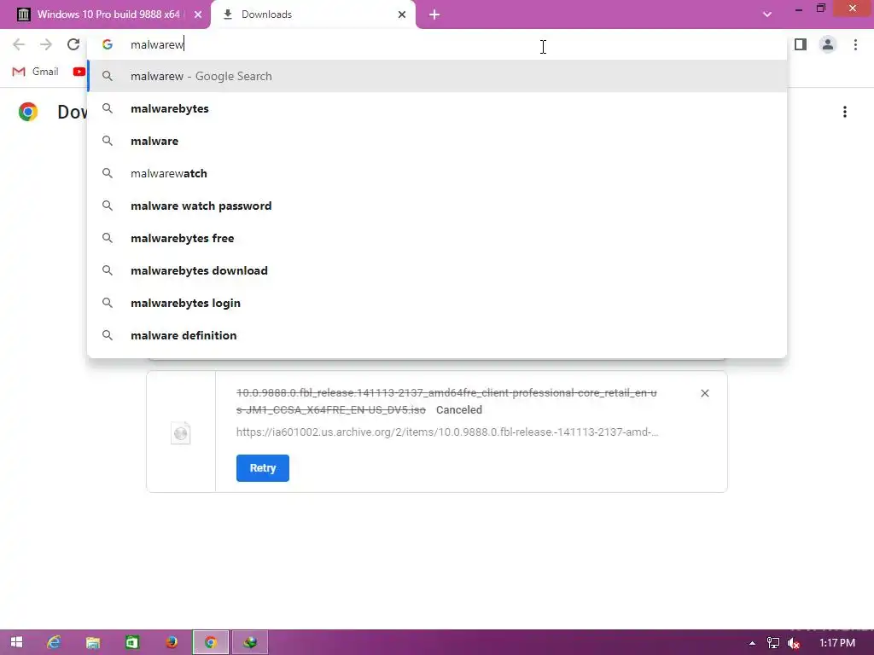Show hidden system tray icons
Viewport: 874px width, 655px height.
tap(752, 643)
